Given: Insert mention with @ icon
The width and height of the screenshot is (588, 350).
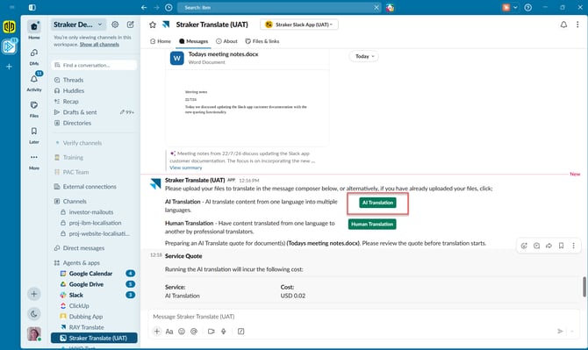Looking at the screenshot, I should pyautogui.click(x=194, y=332).
